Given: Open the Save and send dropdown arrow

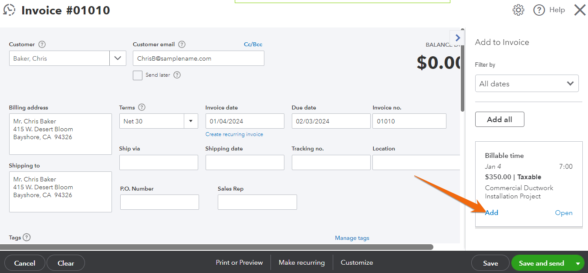Looking at the screenshot, I should tap(578, 263).
